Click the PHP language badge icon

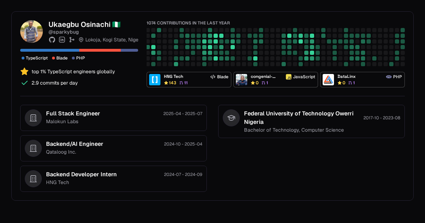tap(389, 76)
